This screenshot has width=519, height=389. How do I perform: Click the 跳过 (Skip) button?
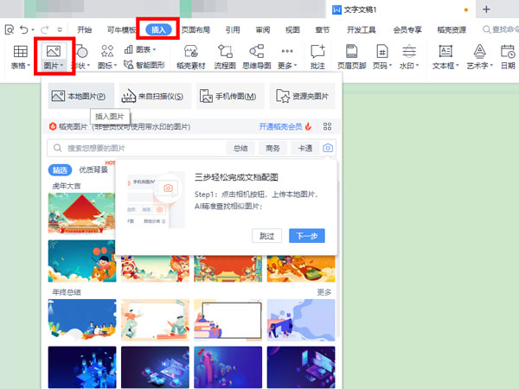tap(267, 235)
